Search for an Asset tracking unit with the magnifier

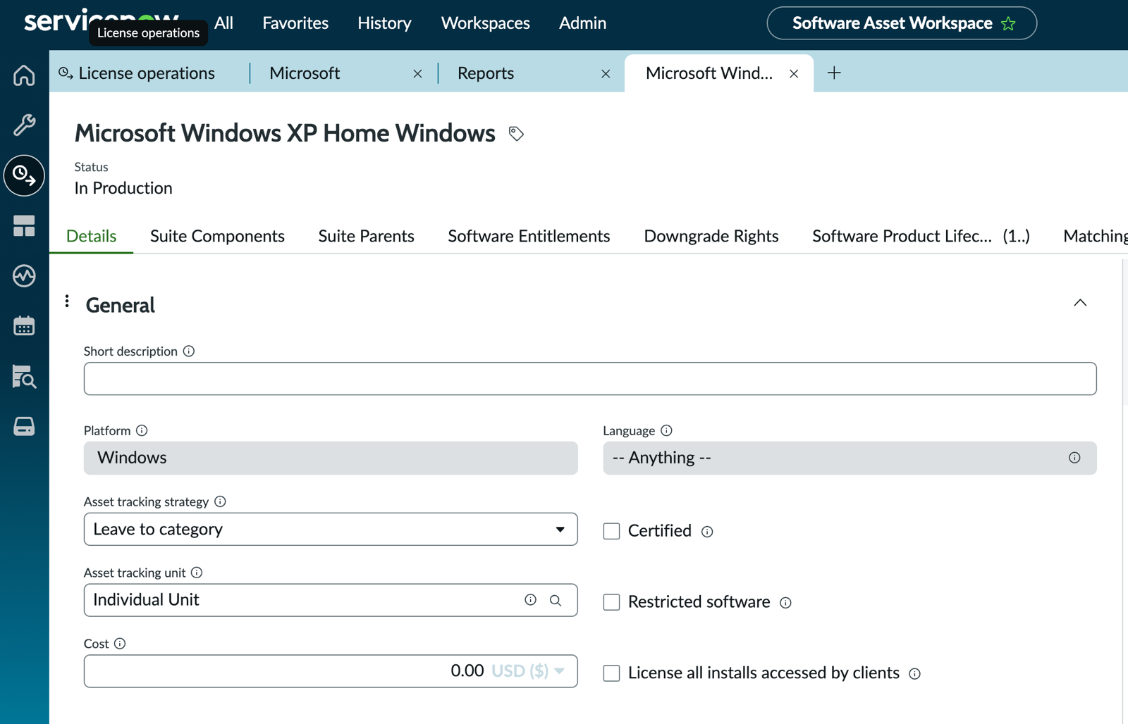[556, 600]
